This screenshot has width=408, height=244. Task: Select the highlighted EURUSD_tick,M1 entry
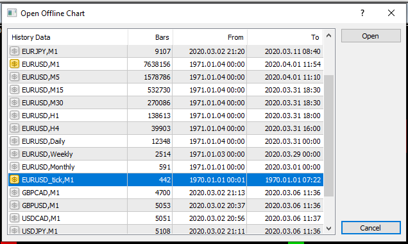pyautogui.click(x=166, y=180)
